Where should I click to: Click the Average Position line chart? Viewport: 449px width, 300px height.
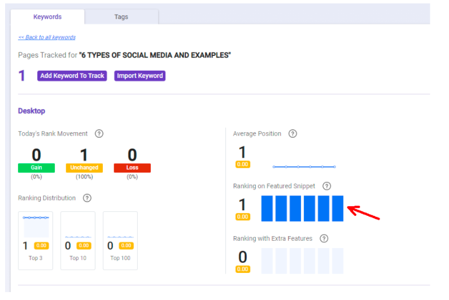(304, 167)
